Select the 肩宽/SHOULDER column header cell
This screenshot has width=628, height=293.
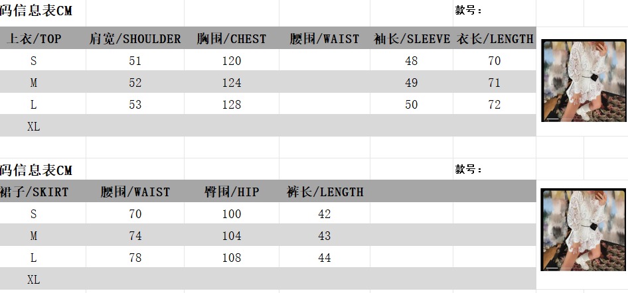tap(135, 39)
